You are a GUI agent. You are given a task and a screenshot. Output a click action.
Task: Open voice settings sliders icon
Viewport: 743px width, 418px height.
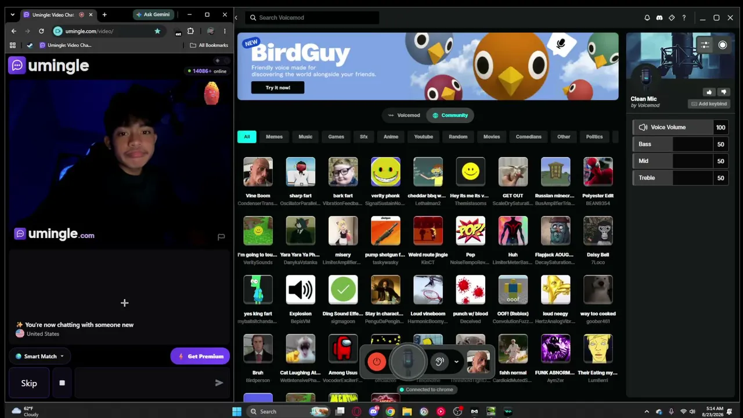click(x=705, y=45)
